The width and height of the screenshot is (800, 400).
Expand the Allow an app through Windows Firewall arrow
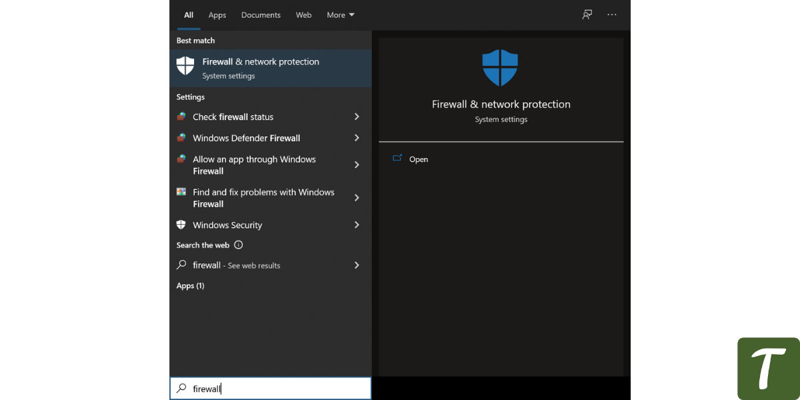[357, 165]
